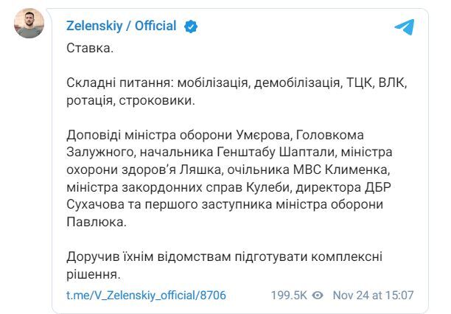This screenshot has width=451, height=314.
Task: Click the abbreviation ВЛК in the post
Action: (392, 83)
